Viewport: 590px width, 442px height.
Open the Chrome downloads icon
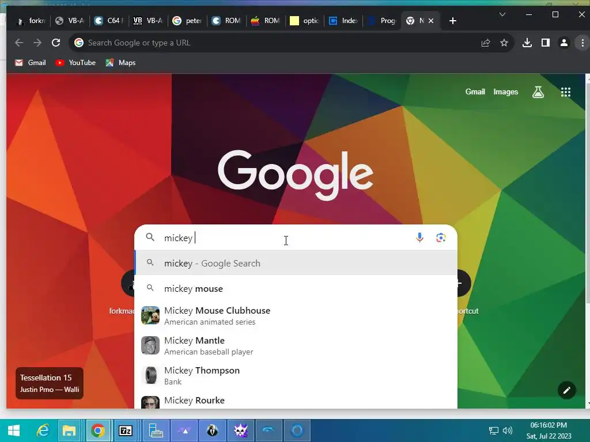527,43
